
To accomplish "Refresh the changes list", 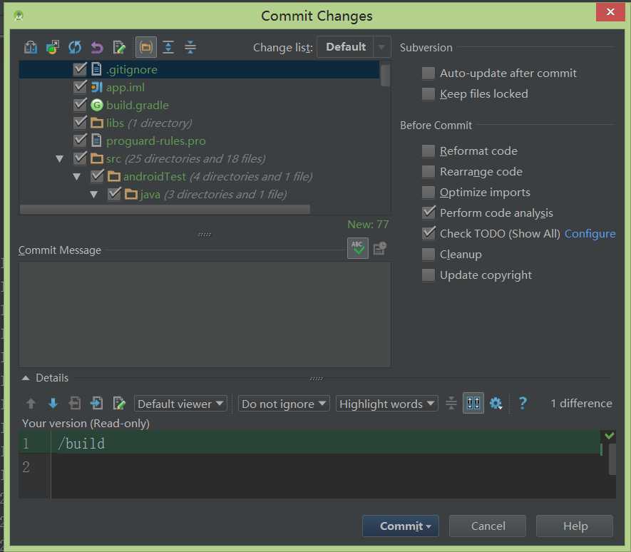I will (75, 47).
